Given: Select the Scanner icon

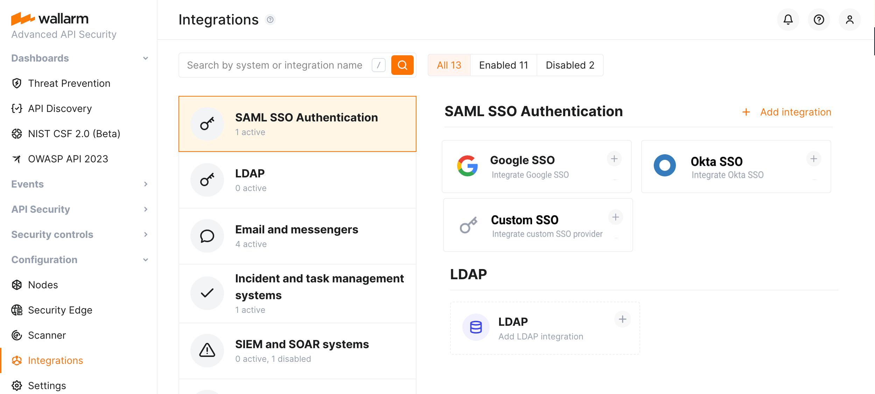Looking at the screenshot, I should (17, 335).
